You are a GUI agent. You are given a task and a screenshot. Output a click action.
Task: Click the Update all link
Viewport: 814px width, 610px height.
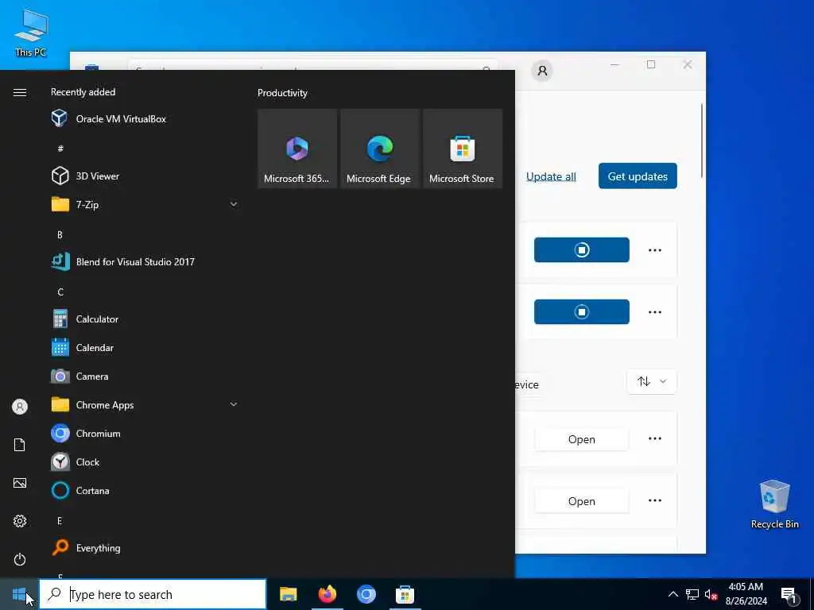(x=551, y=176)
